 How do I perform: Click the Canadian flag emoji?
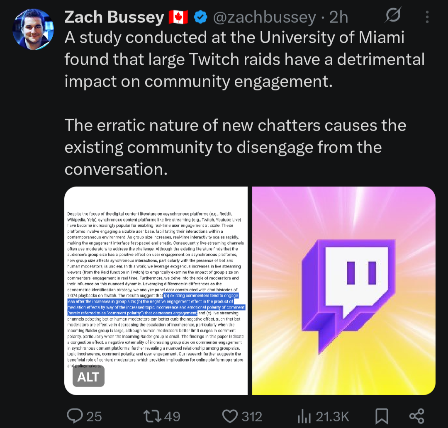point(178,17)
